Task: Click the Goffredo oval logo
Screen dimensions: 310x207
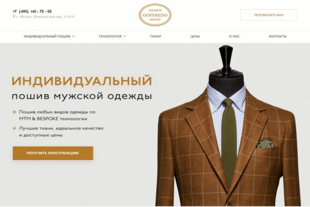Action: [x=155, y=15]
